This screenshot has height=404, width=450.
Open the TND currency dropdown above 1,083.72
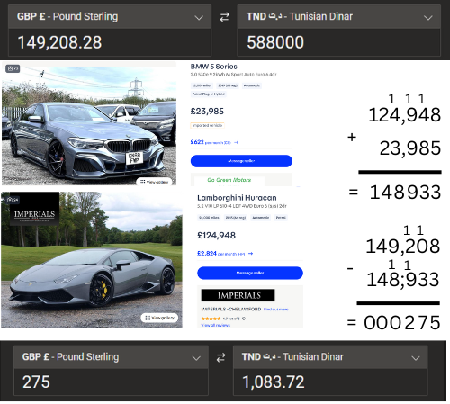point(330,357)
